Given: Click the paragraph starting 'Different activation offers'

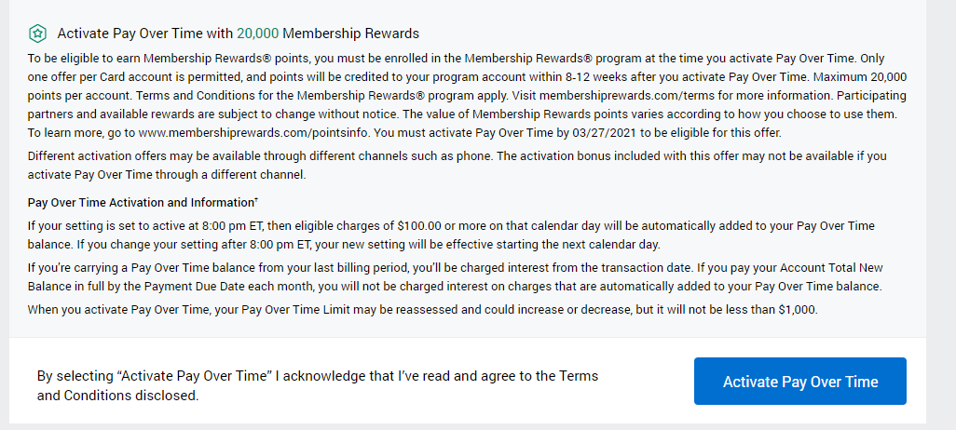Looking at the screenshot, I should pyautogui.click(x=457, y=165).
